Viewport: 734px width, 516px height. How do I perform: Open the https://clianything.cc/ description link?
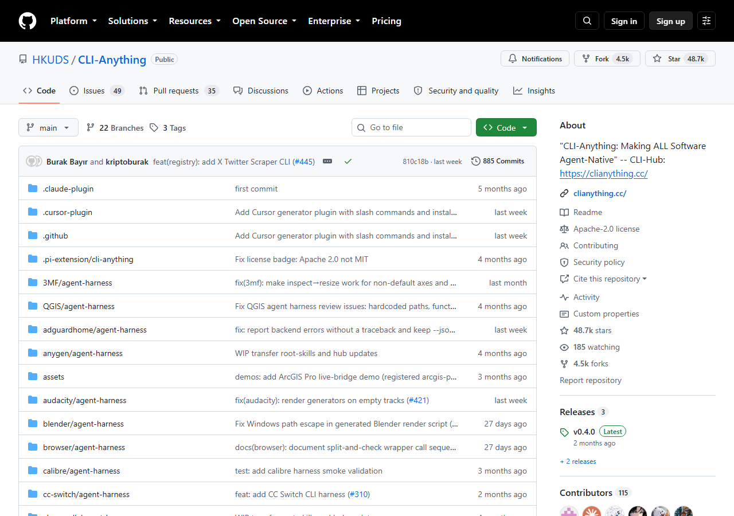coord(604,173)
